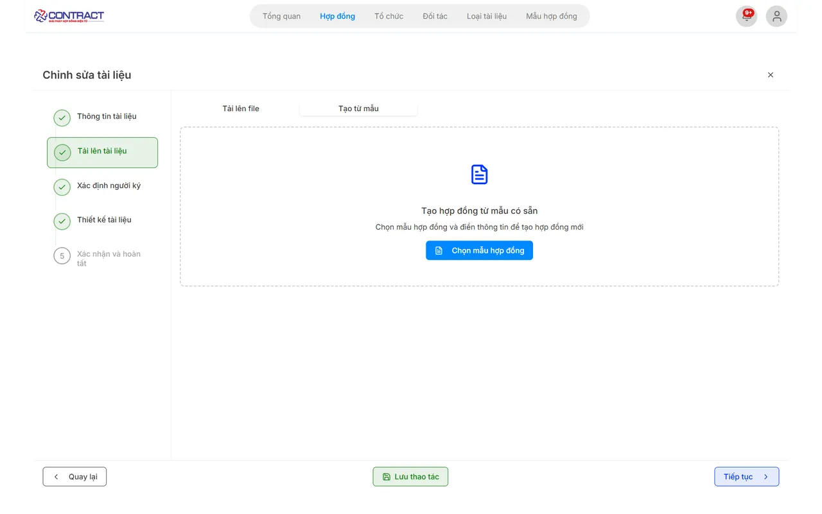
Task: Select the Tải lên tài liệu step
Action: tap(103, 152)
